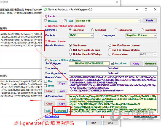
Task: Clear the activation code
Action: (x=50, y=104)
